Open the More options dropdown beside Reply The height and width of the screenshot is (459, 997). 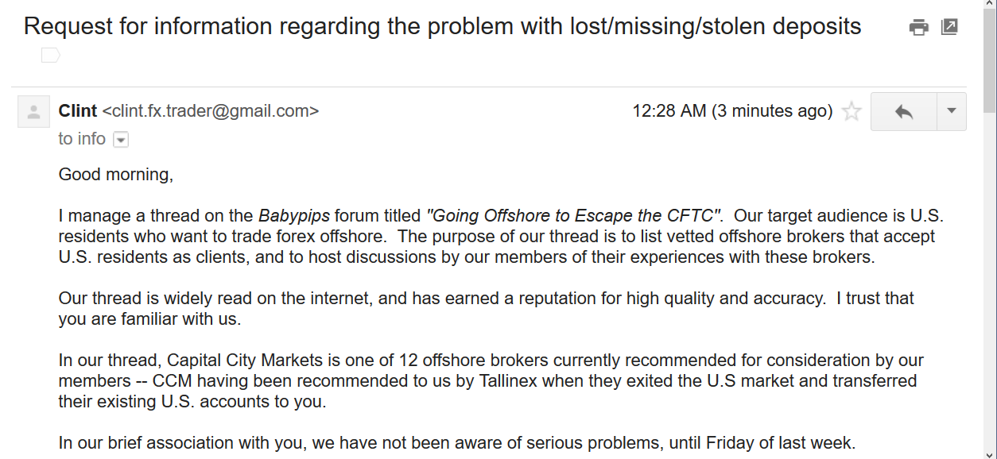coord(952,111)
